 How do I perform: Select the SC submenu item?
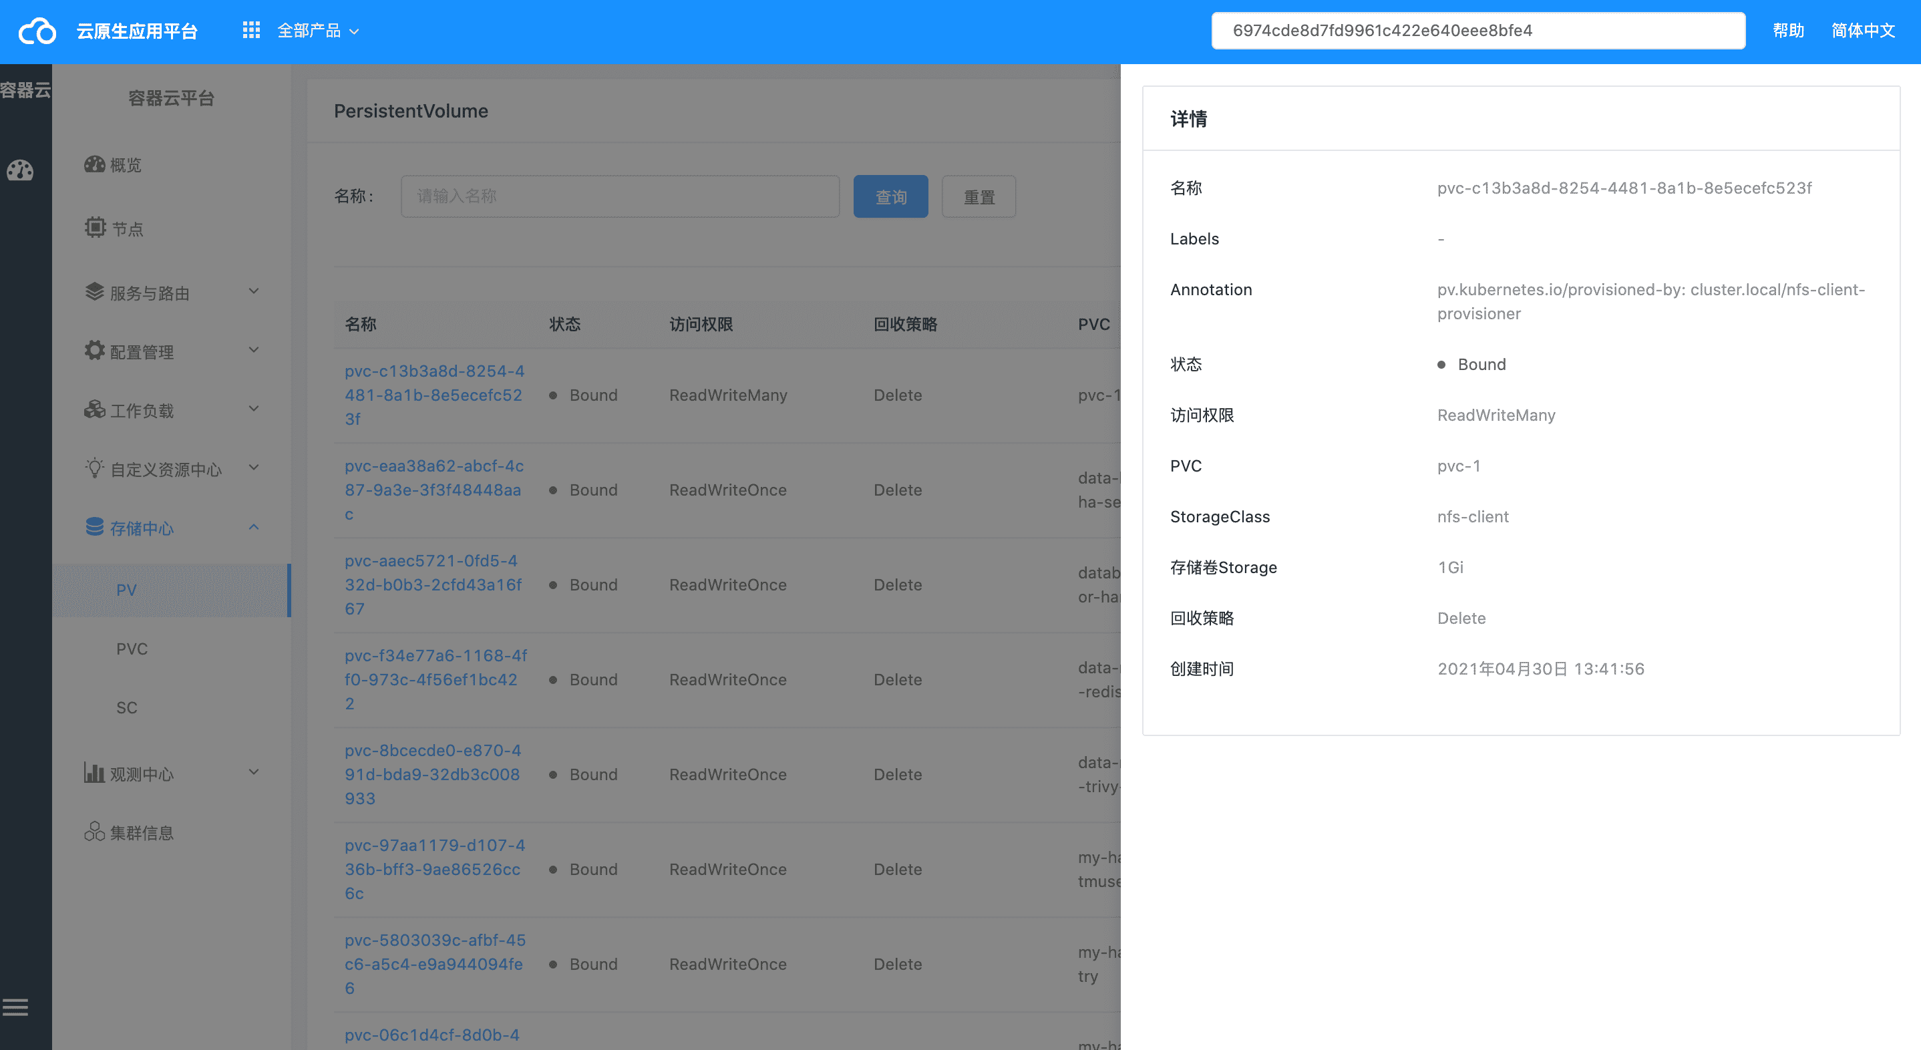171,708
